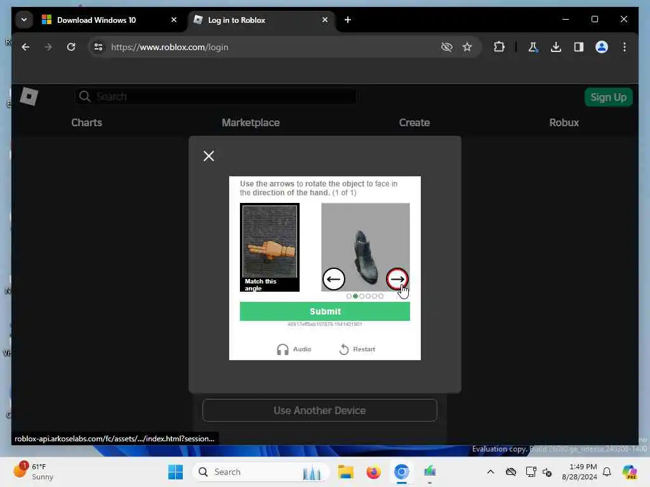Open the Marketplace menu item
The height and width of the screenshot is (487, 650).
click(x=251, y=122)
